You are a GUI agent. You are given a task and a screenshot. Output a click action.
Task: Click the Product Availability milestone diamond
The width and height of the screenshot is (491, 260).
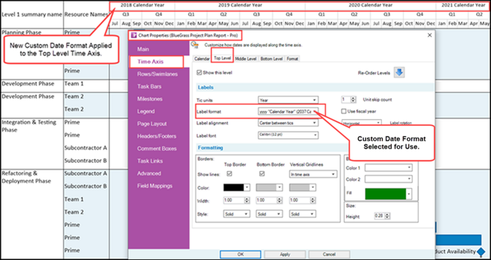pyautogui.click(x=481, y=251)
